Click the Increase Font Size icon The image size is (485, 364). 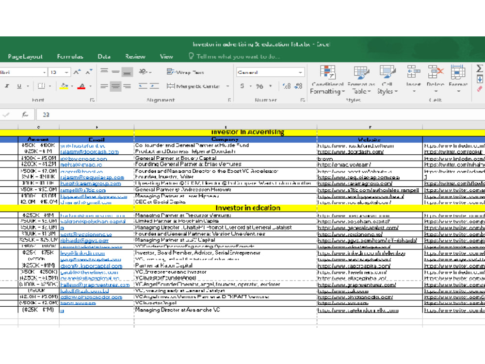tap(77, 72)
